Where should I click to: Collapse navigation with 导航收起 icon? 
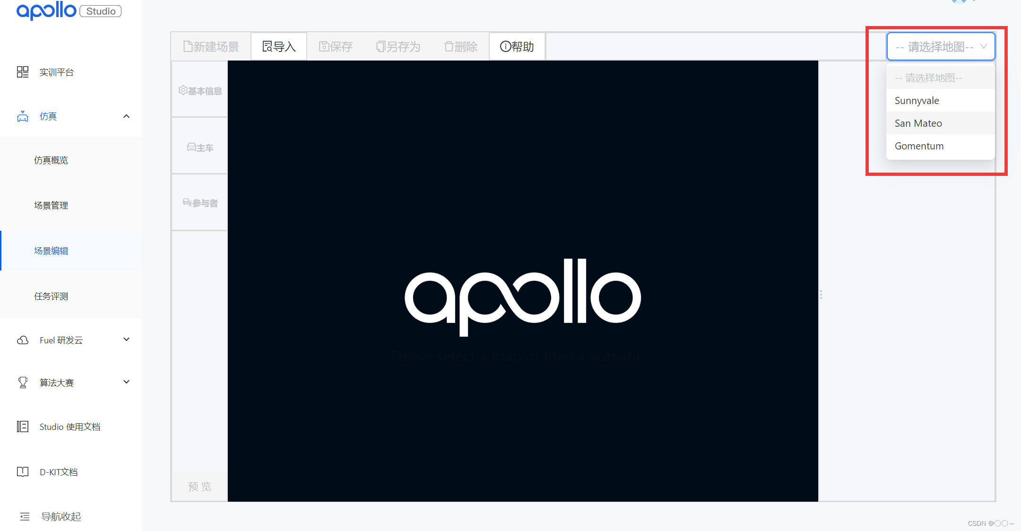(x=25, y=516)
